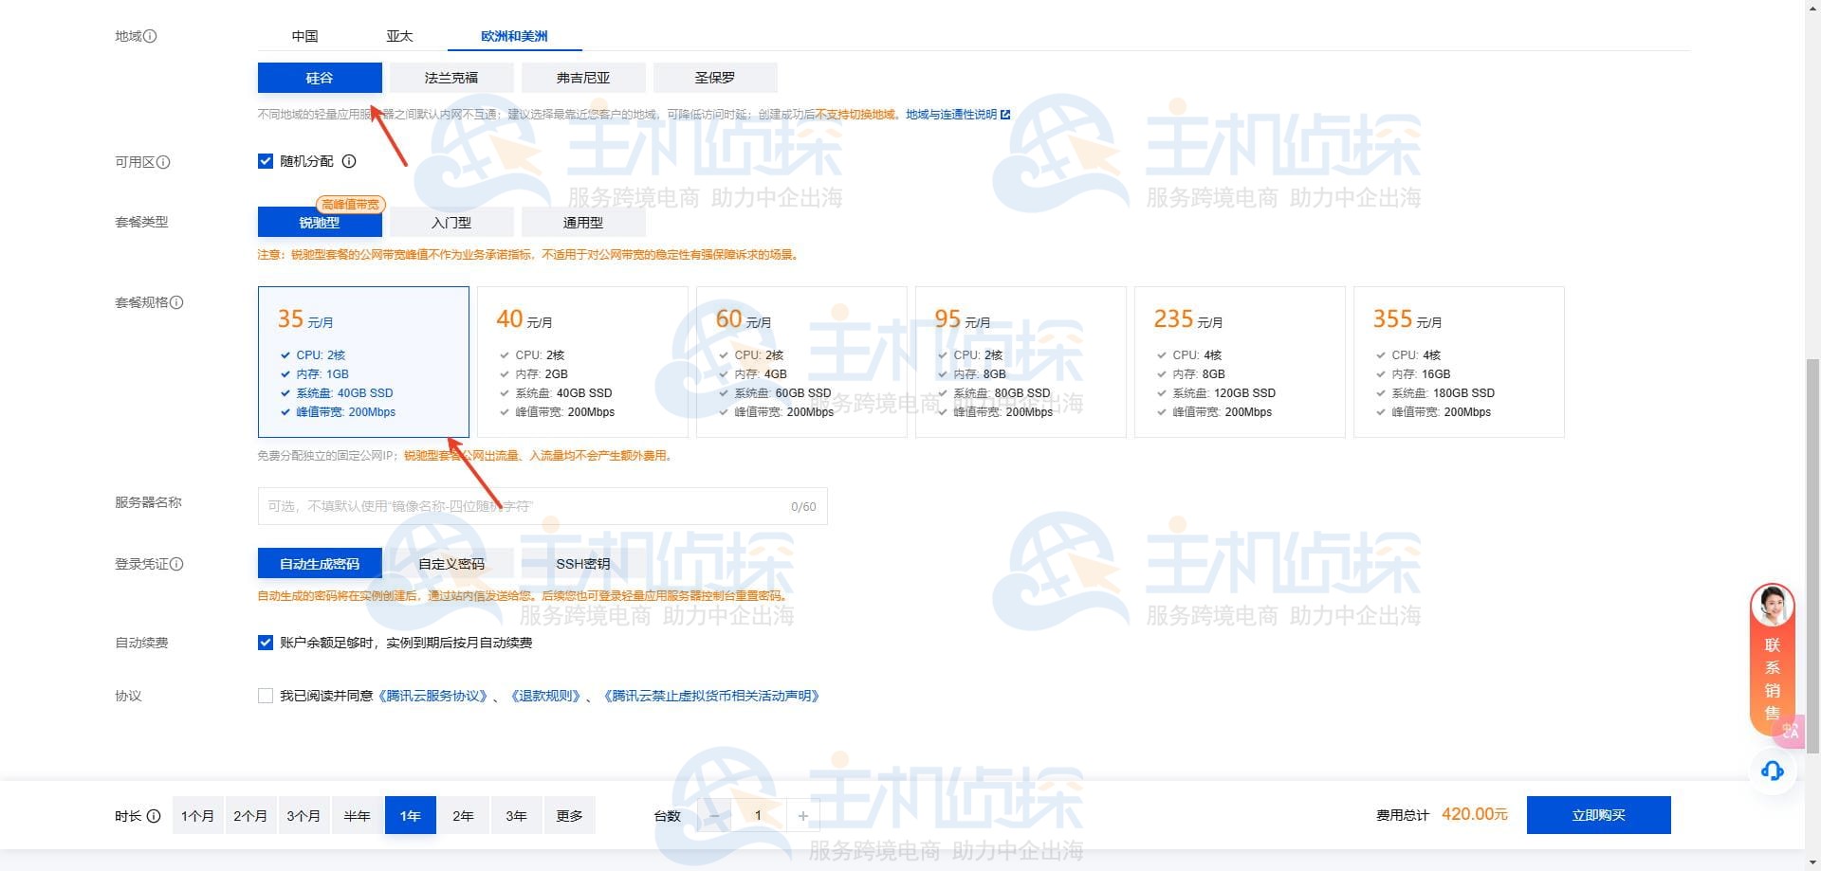1821x871 pixels.
Task: Select the 2个月 duration
Action: [x=250, y=816]
